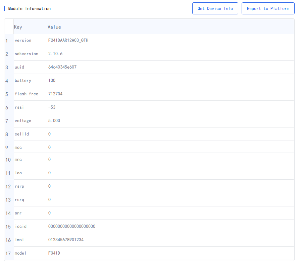
Task: Select the battery row value 100
Action: [52, 80]
